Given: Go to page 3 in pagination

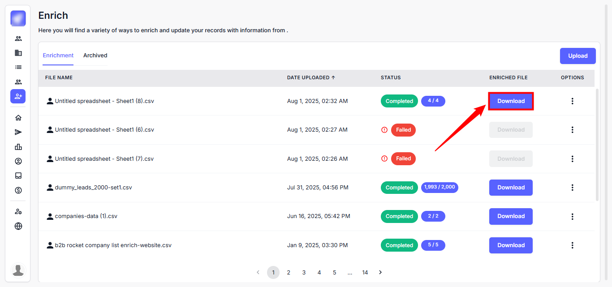Looking at the screenshot, I should point(304,272).
